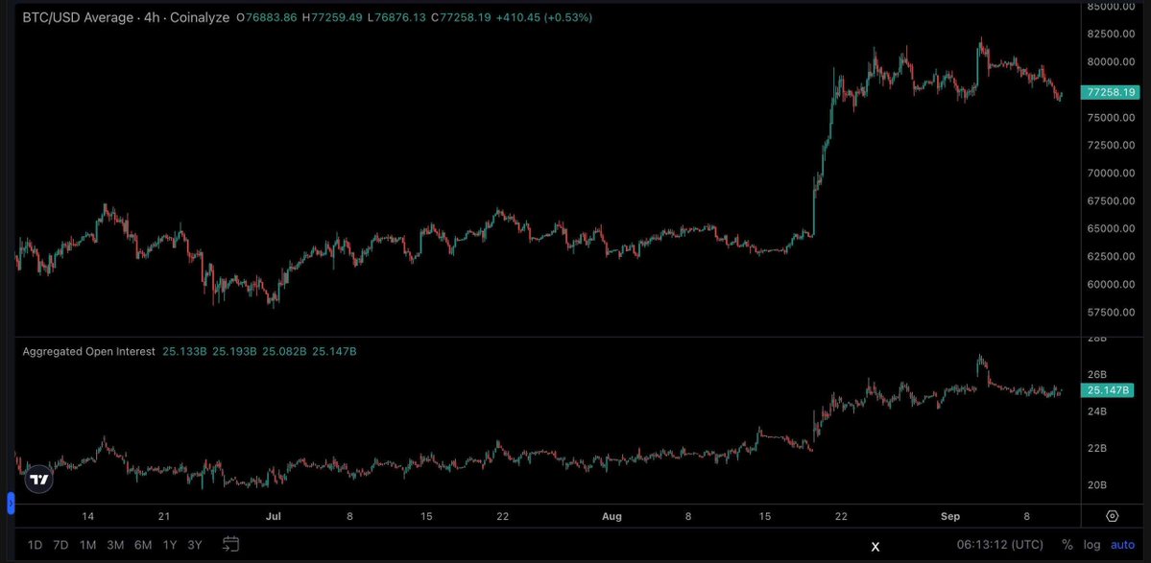This screenshot has height=563, width=1151.
Task: Toggle log scale mode
Action: tap(1091, 545)
